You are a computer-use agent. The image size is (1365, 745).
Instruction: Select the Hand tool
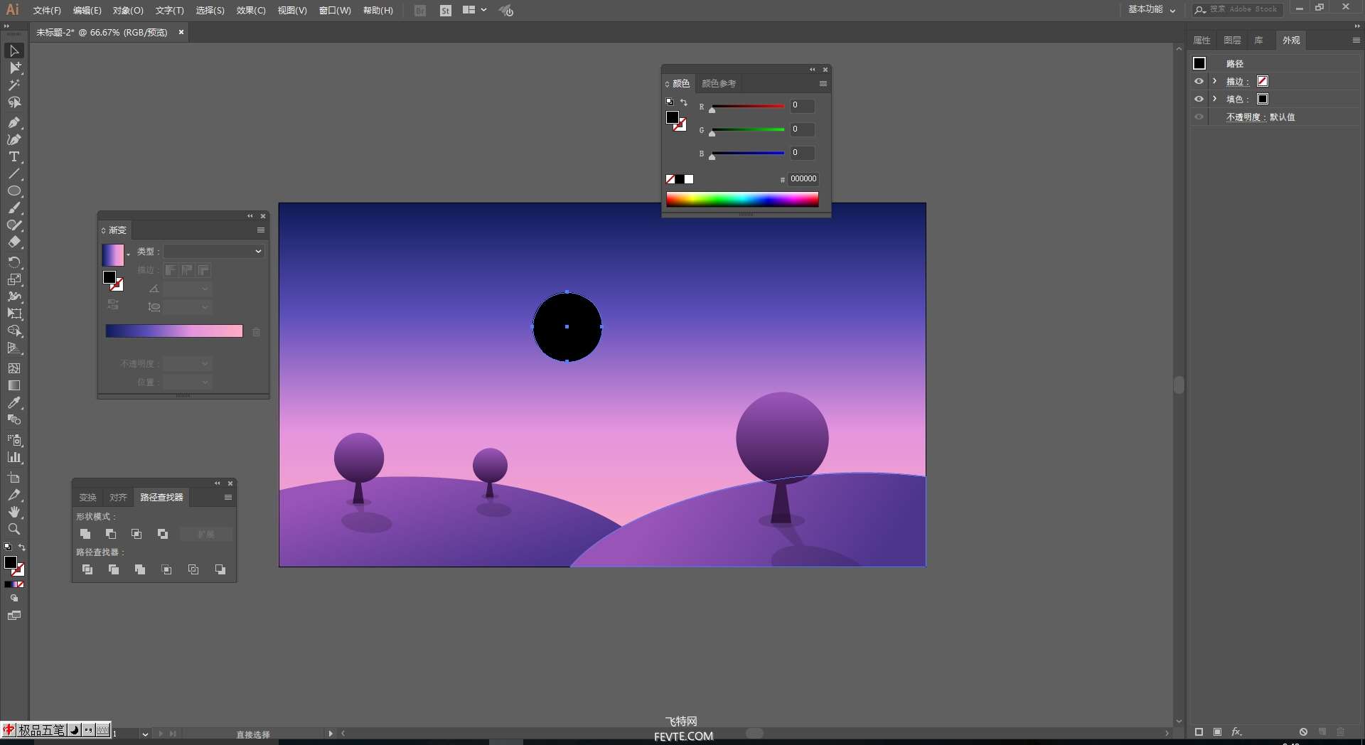pos(14,512)
